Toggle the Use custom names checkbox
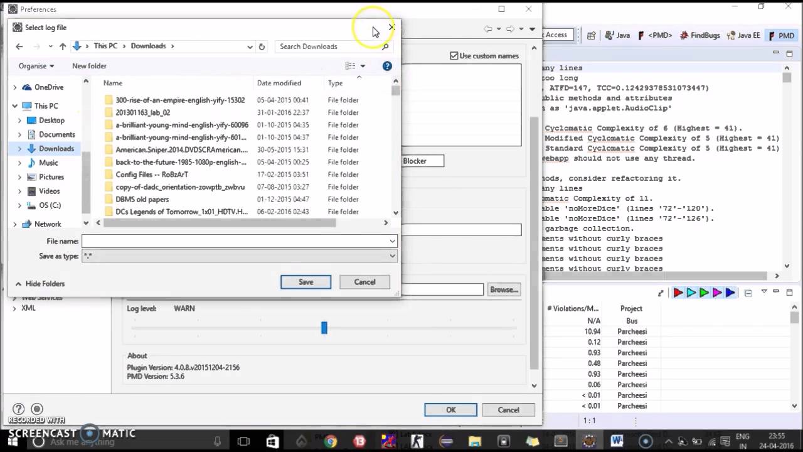The height and width of the screenshot is (452, 803). coord(454,56)
